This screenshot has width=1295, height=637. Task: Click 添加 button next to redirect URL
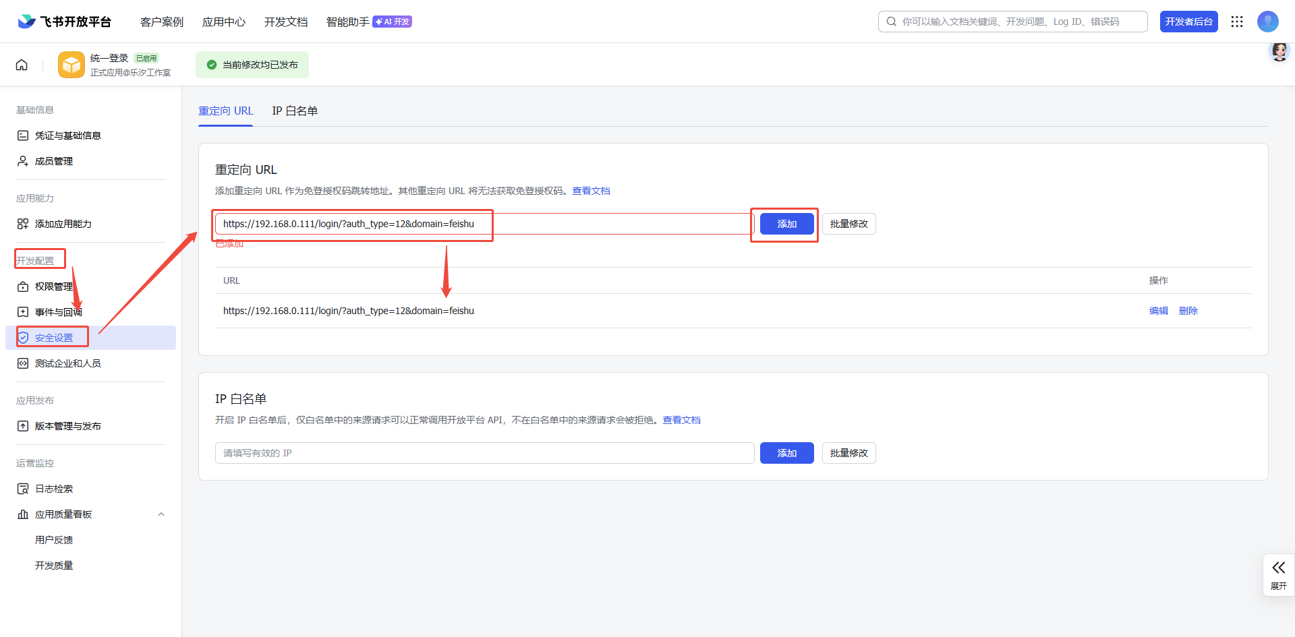click(786, 224)
